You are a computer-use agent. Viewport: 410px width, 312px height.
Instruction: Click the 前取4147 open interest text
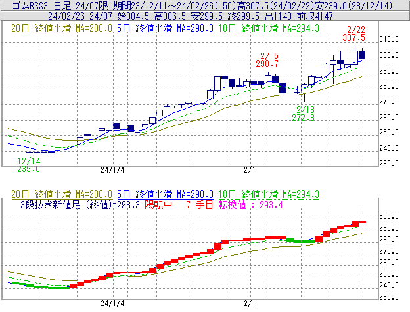315,16
